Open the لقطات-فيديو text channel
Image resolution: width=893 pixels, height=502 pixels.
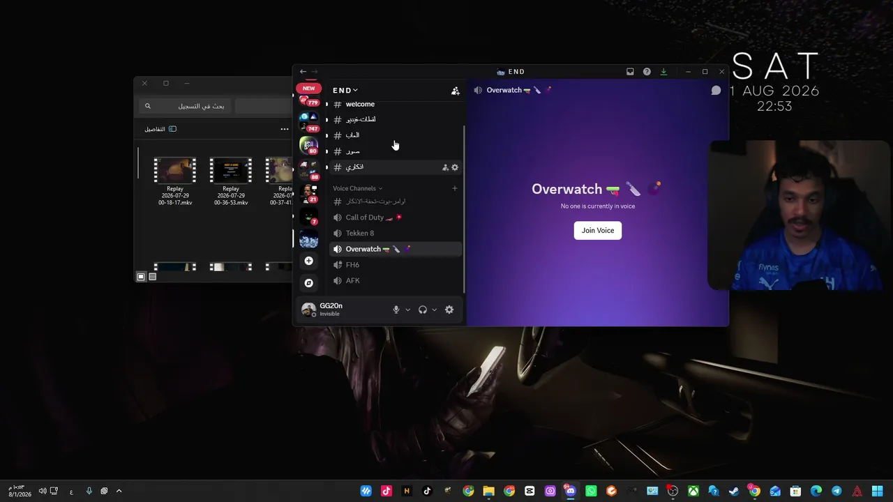coord(396,120)
